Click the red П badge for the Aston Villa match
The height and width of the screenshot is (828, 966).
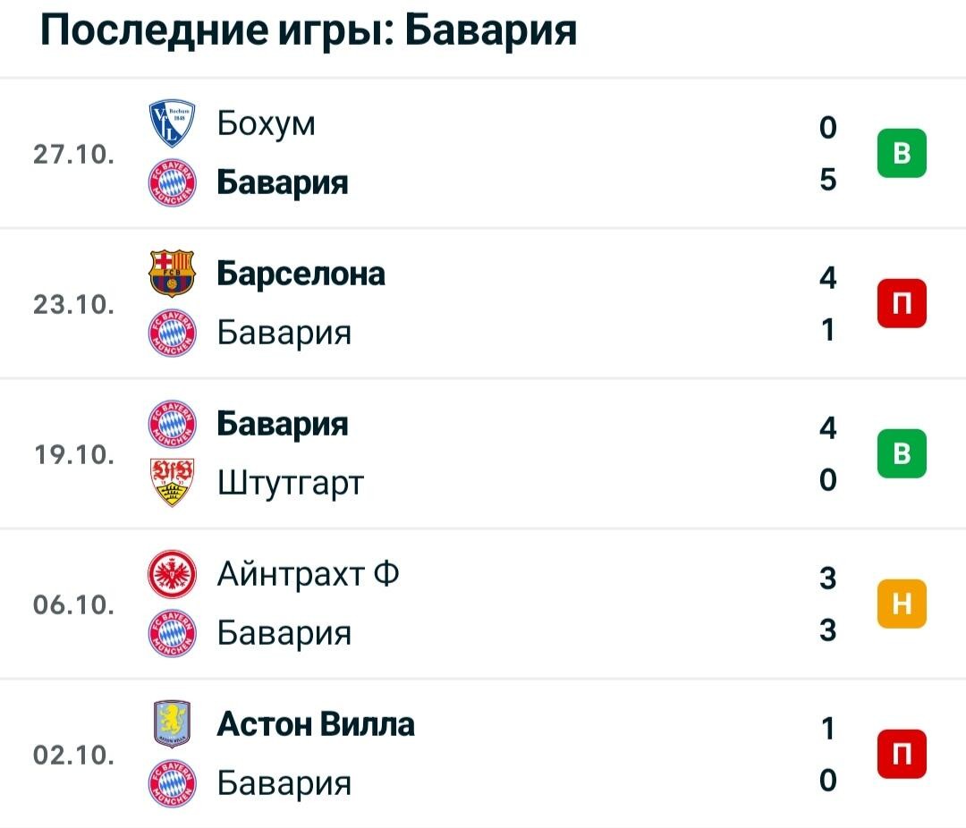click(902, 754)
